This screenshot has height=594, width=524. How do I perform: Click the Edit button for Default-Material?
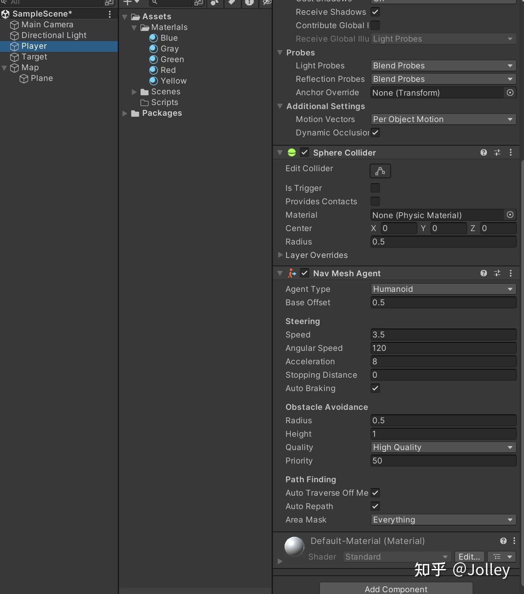pyautogui.click(x=469, y=556)
